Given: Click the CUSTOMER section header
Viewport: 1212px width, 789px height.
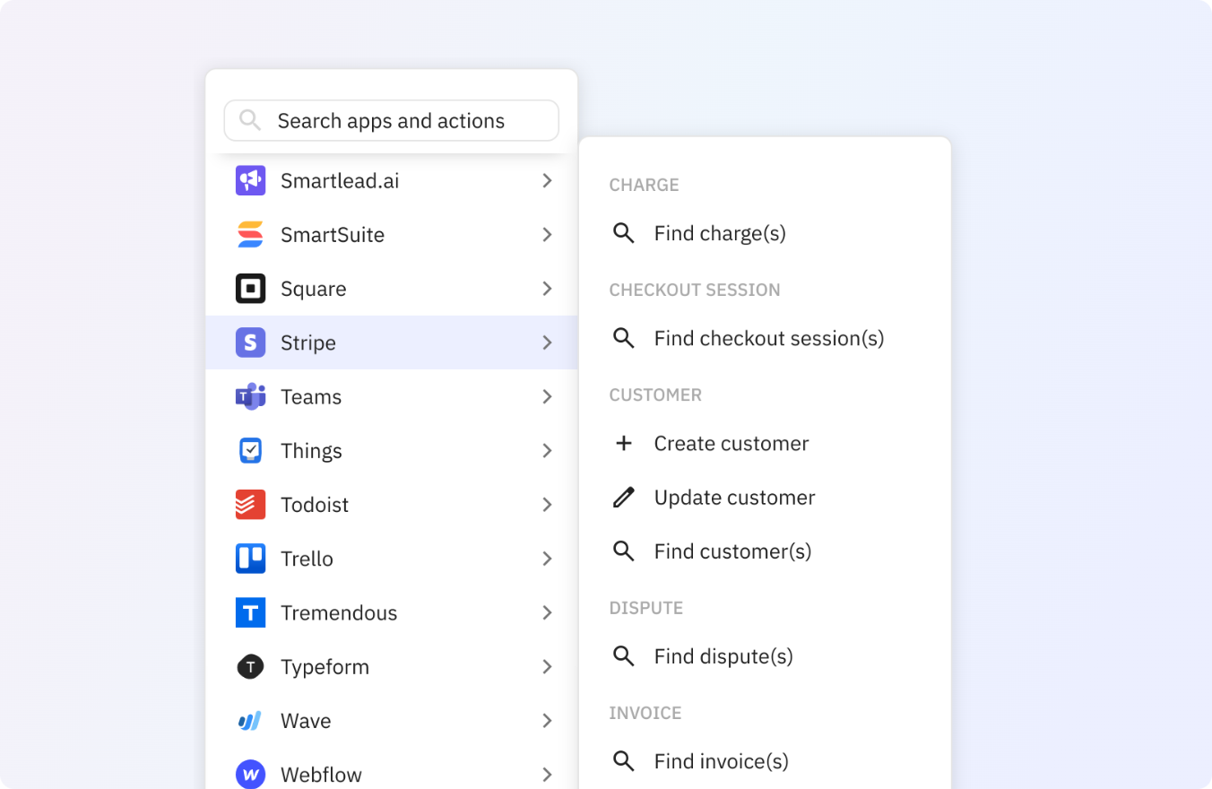Looking at the screenshot, I should coord(655,394).
